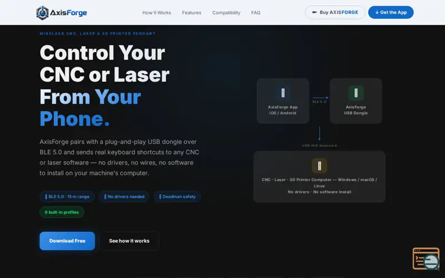Click the No drivers needed badge

coord(124,197)
